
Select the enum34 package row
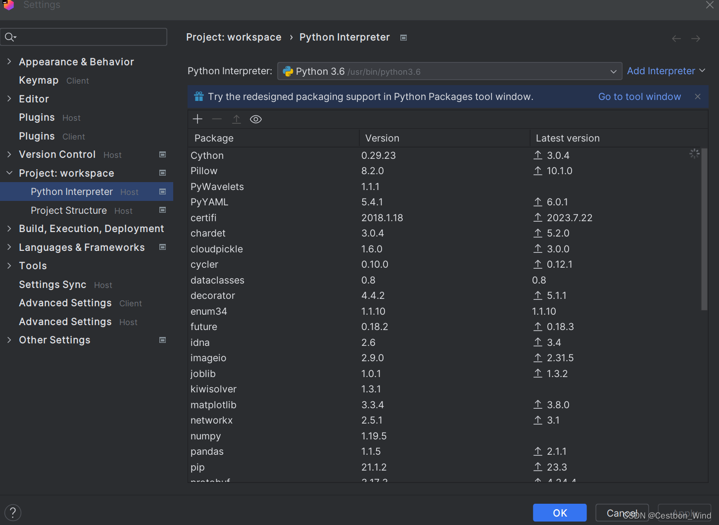[x=444, y=311]
